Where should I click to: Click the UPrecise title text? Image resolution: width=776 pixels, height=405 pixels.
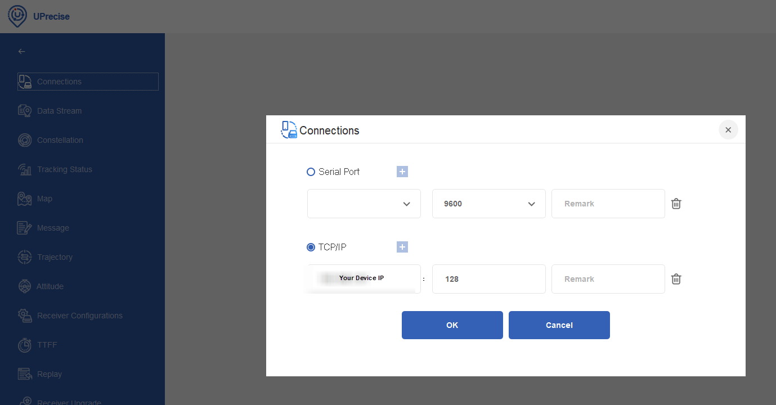pyautogui.click(x=52, y=16)
